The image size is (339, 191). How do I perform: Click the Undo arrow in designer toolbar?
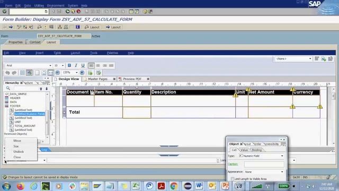pyautogui.click(x=7, y=73)
